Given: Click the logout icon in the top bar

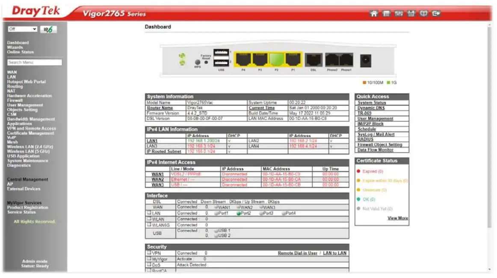Looking at the screenshot, I should click(437, 14).
